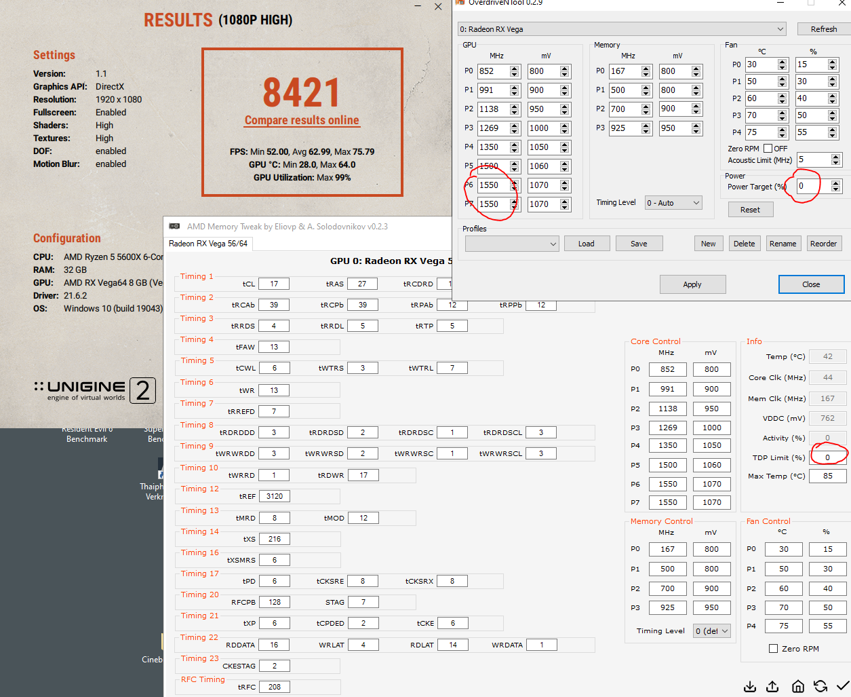851x697 pixels.
Task: Increase Power Target percent with up arrow
Action: [x=836, y=183]
